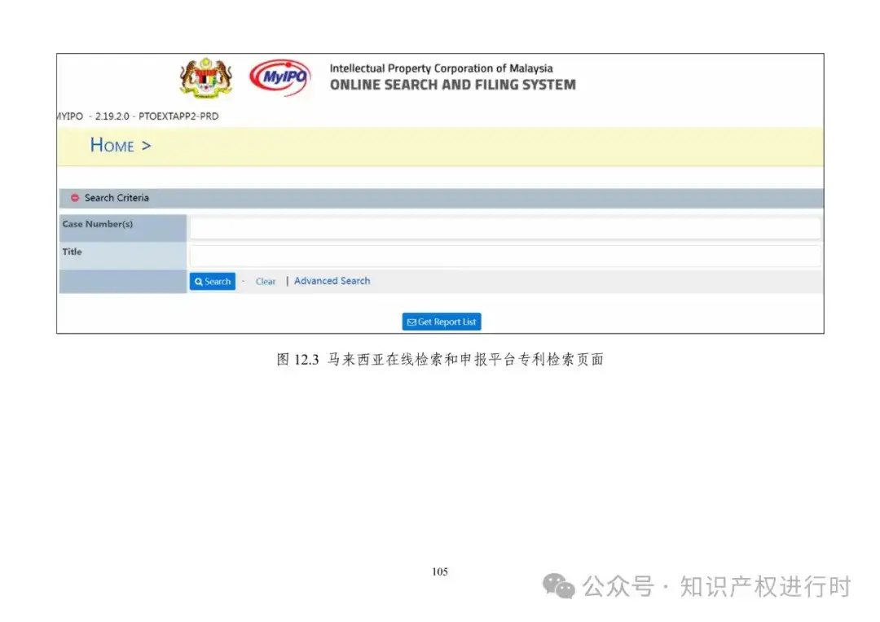Click the page number 105
Viewport: 880px width, 622px height.
point(440,572)
